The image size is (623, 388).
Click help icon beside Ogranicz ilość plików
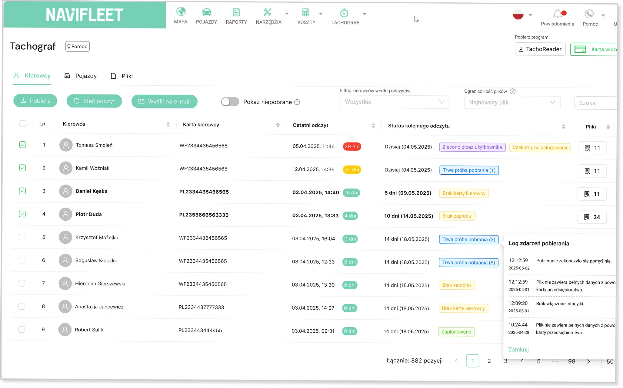tap(513, 91)
